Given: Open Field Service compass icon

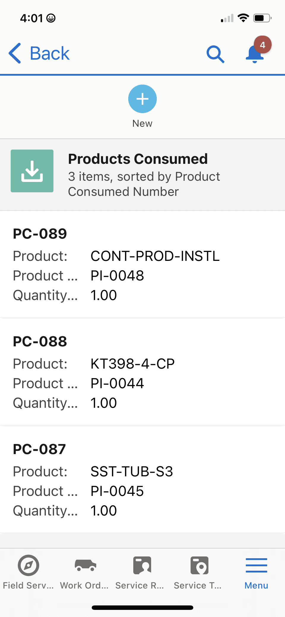Looking at the screenshot, I should pos(28,565).
